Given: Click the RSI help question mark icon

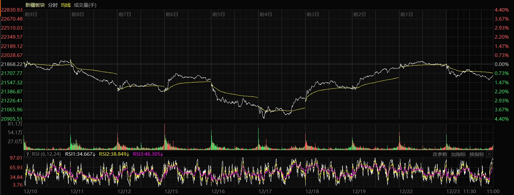Looking at the screenshot, I should [x=28, y=154].
